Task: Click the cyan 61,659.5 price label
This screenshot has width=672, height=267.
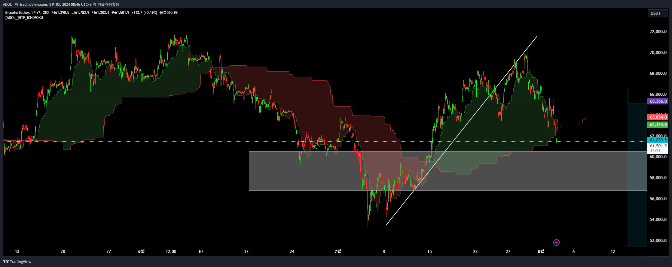Action: click(x=658, y=140)
